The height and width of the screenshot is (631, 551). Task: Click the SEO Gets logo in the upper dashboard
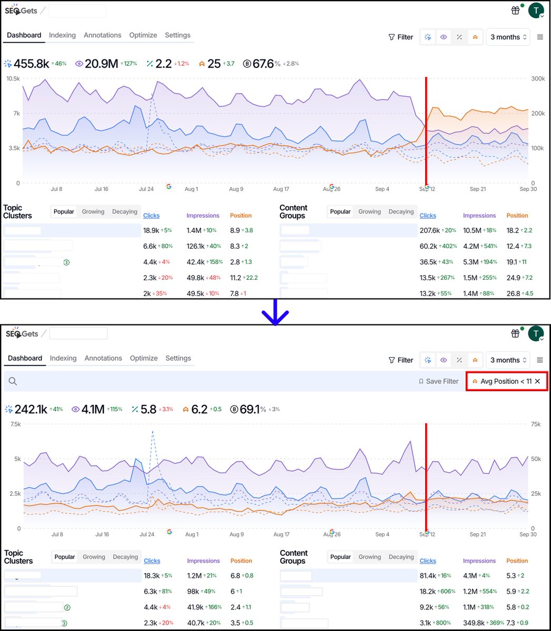click(21, 11)
